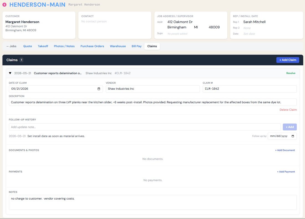Click follow-up note Set install date text
The width and height of the screenshot is (305, 219).
click(x=56, y=136)
